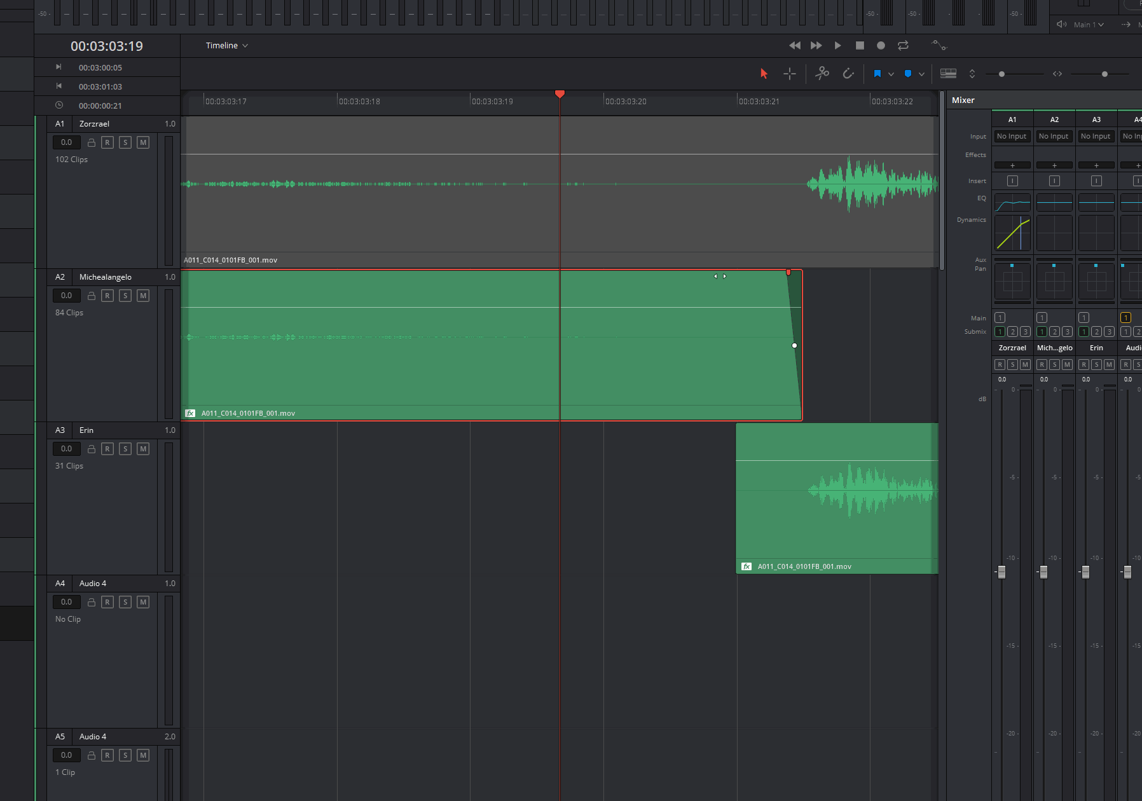
Task: Toggle loop playback icon
Action: (x=903, y=46)
